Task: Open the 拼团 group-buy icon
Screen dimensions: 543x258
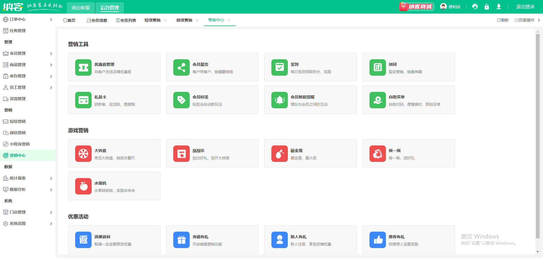Action: click(378, 67)
